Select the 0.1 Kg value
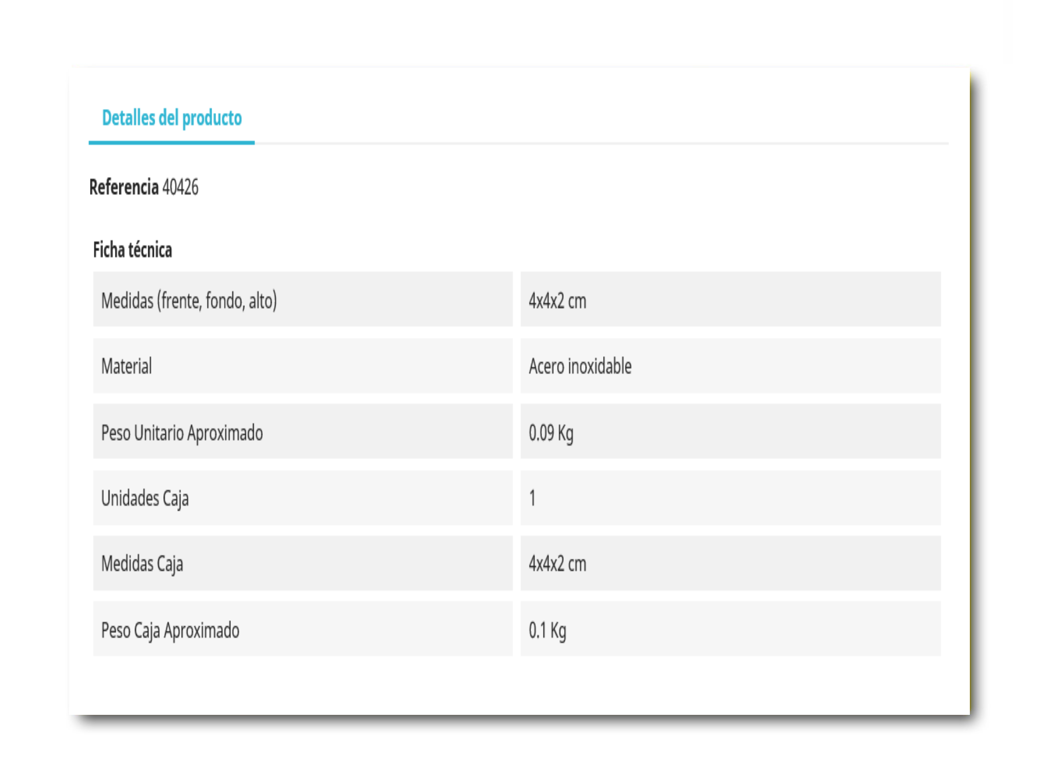This screenshot has width=1045, height=784. tap(547, 630)
